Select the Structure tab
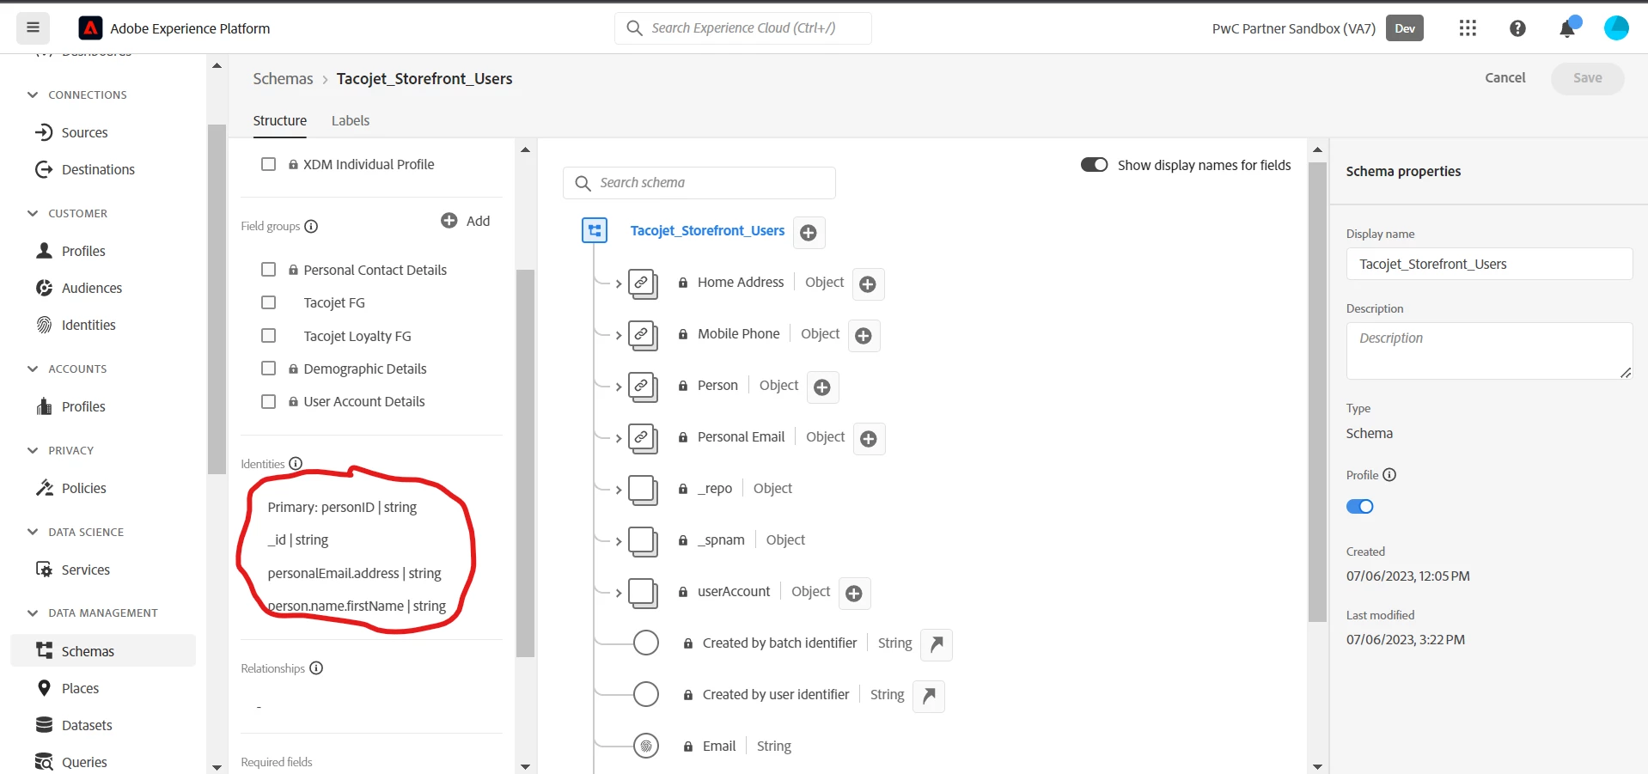This screenshot has width=1648, height=774. coord(280,120)
